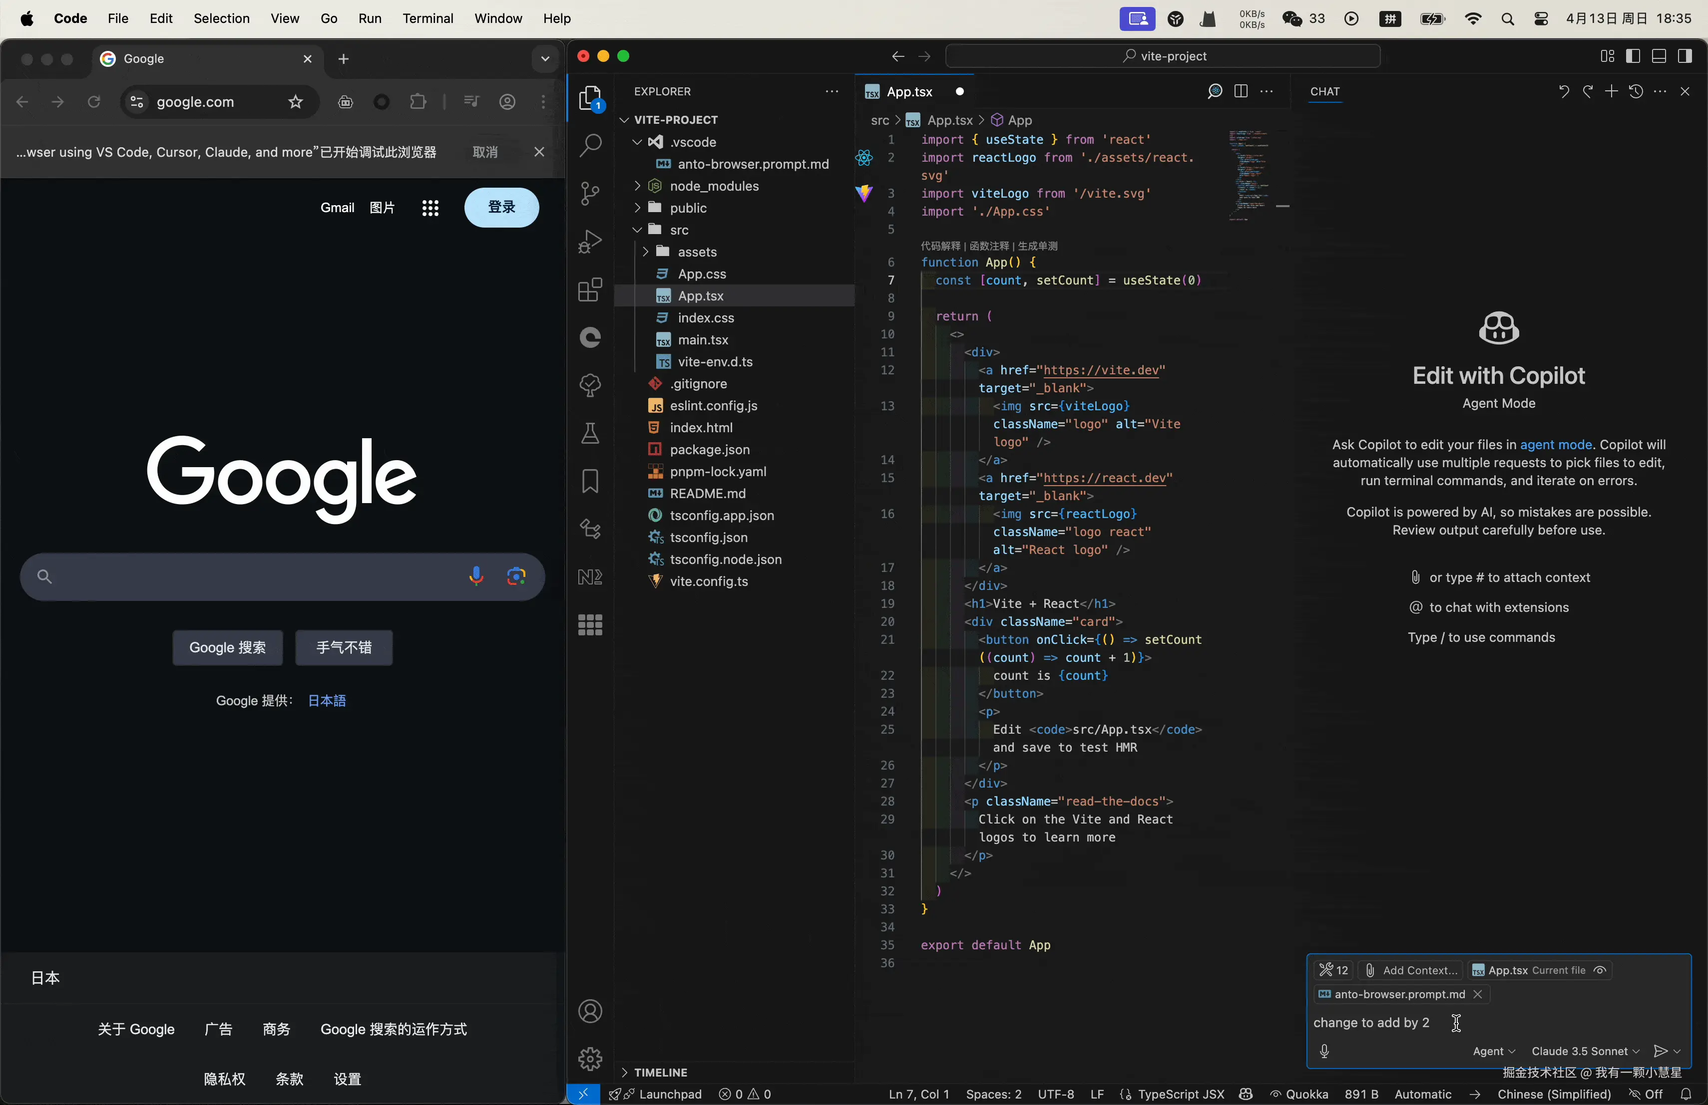Viewport: 1708px width, 1105px height.
Task: Remove anto-browser.prompt.md from chat context
Action: click(x=1478, y=994)
